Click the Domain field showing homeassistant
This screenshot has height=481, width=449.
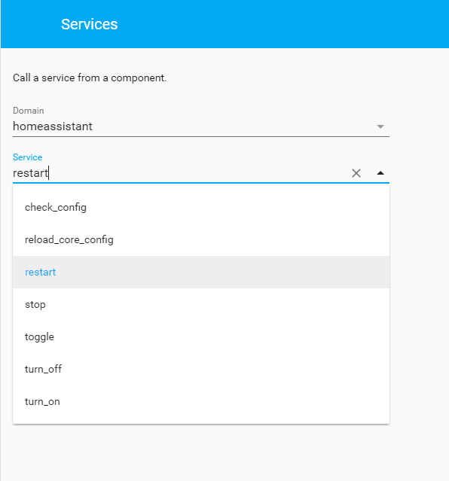click(201, 126)
